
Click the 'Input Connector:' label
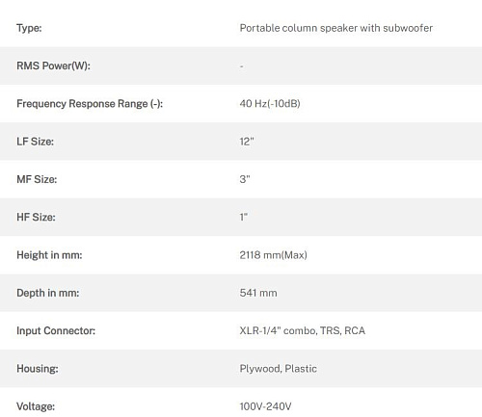point(56,331)
